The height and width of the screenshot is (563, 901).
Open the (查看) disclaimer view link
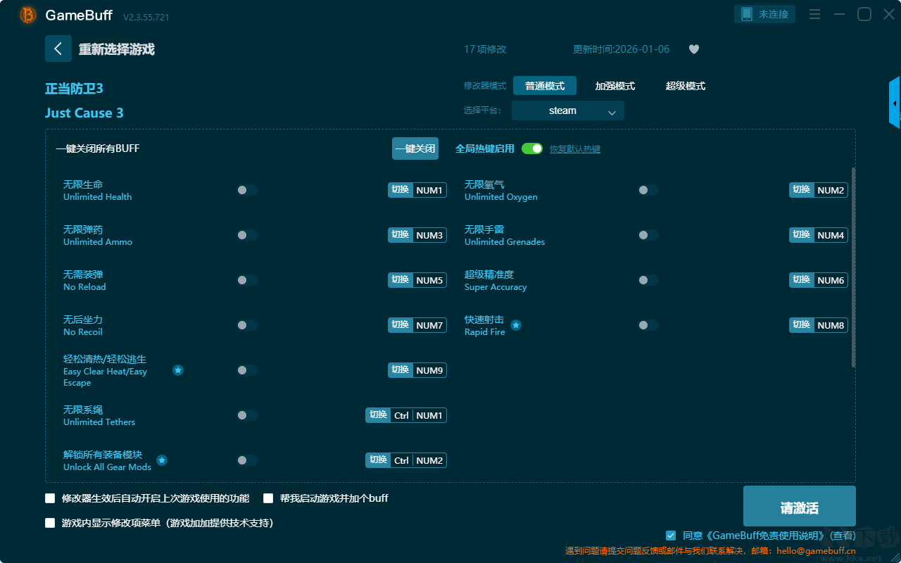pyautogui.click(x=841, y=536)
